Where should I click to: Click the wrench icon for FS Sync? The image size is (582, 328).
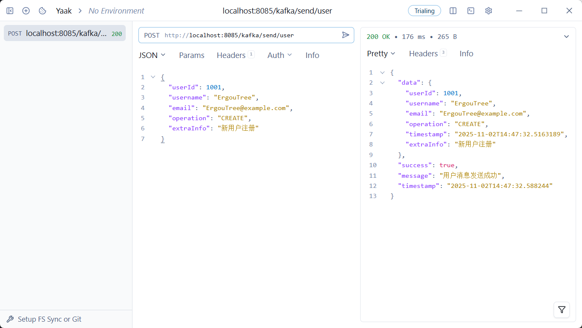(10, 319)
